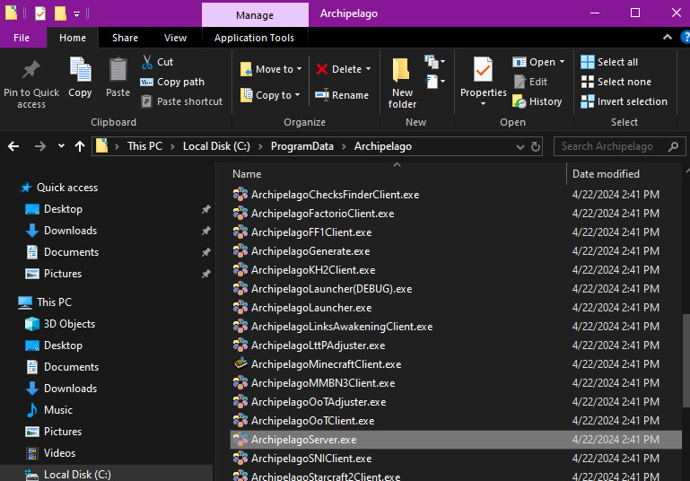The image size is (690, 481).
Task: Expand the Move to dropdown
Action: pyautogui.click(x=300, y=69)
